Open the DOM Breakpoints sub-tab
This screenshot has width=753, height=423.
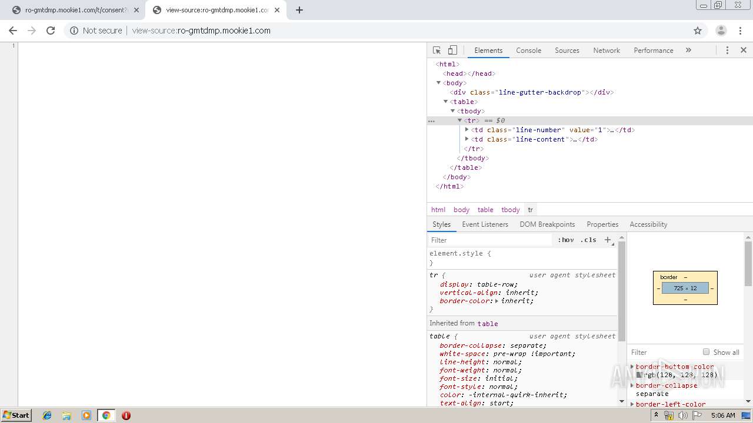(x=547, y=224)
